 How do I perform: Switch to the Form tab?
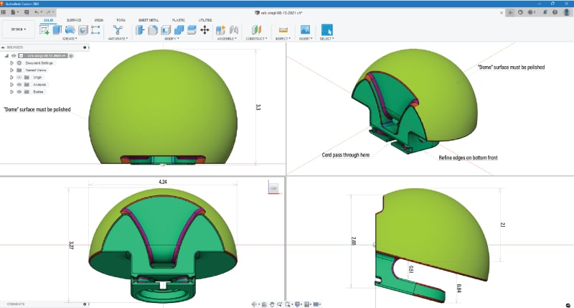click(x=121, y=20)
